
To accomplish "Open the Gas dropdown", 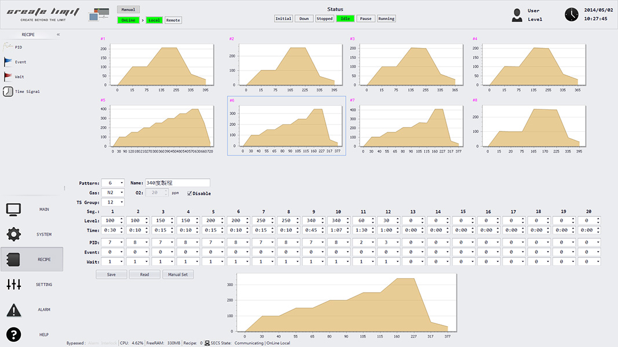I will 113,193.
